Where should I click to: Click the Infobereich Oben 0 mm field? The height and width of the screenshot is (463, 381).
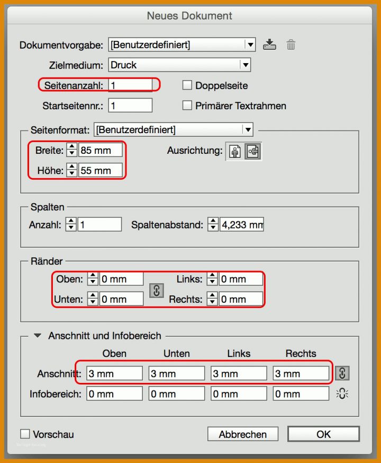pos(115,394)
